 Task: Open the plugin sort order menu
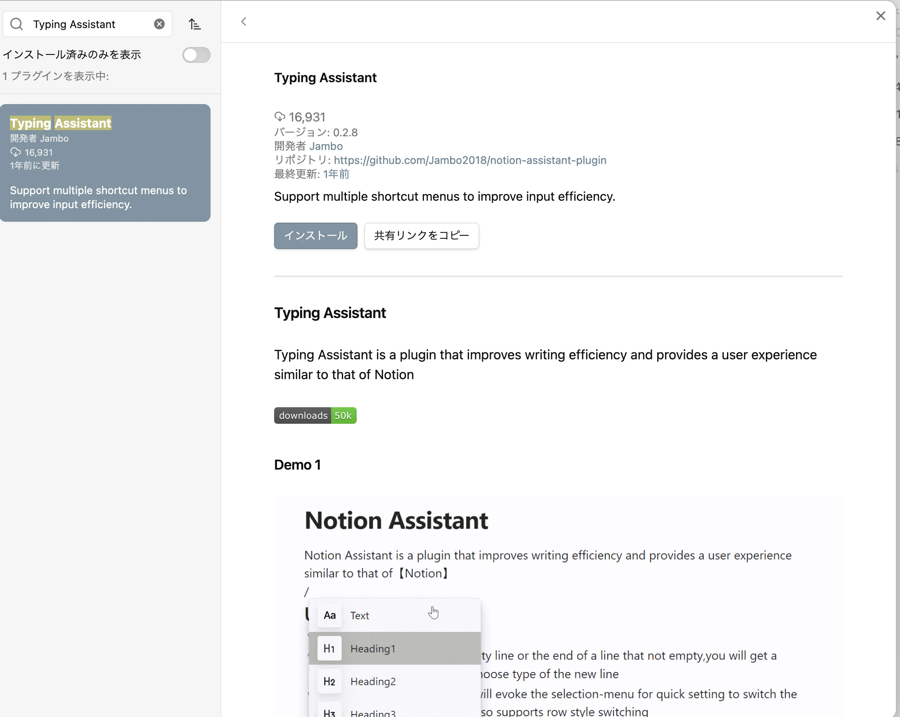[x=194, y=24]
